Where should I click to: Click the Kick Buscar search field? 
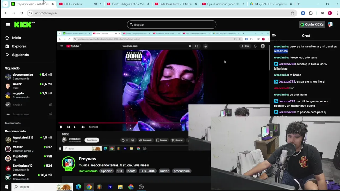tap(172, 25)
